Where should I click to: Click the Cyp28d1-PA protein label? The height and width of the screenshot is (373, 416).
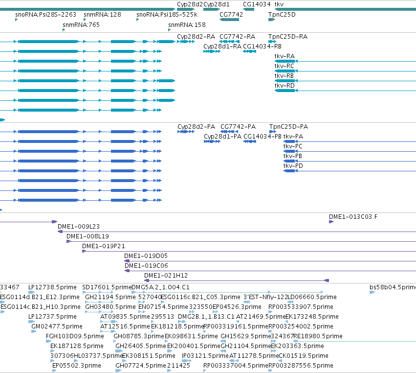pyautogui.click(x=222, y=137)
